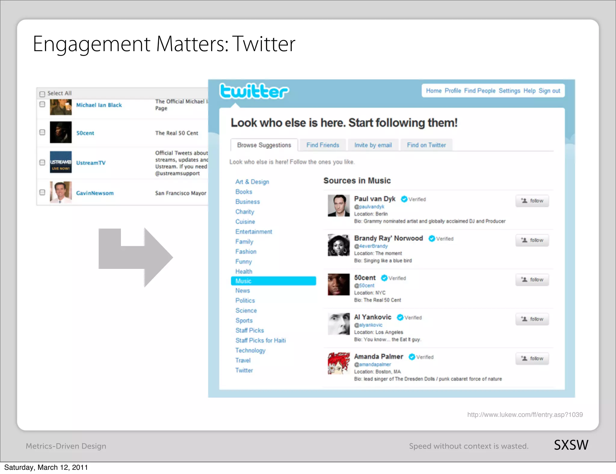Screen dimensions: 616x474
Task: Open the @alyankovic handle link
Action: 368,325
